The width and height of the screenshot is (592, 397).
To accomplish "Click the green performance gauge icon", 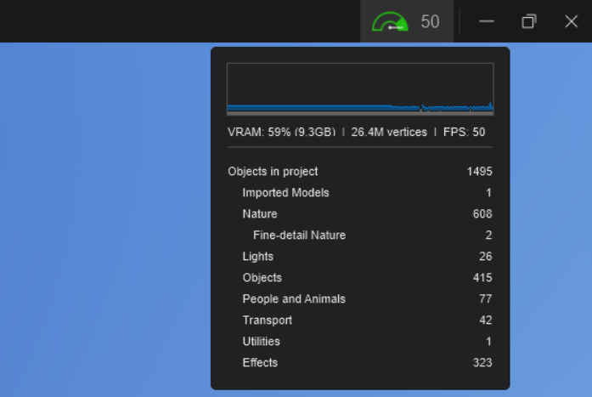I will point(390,22).
